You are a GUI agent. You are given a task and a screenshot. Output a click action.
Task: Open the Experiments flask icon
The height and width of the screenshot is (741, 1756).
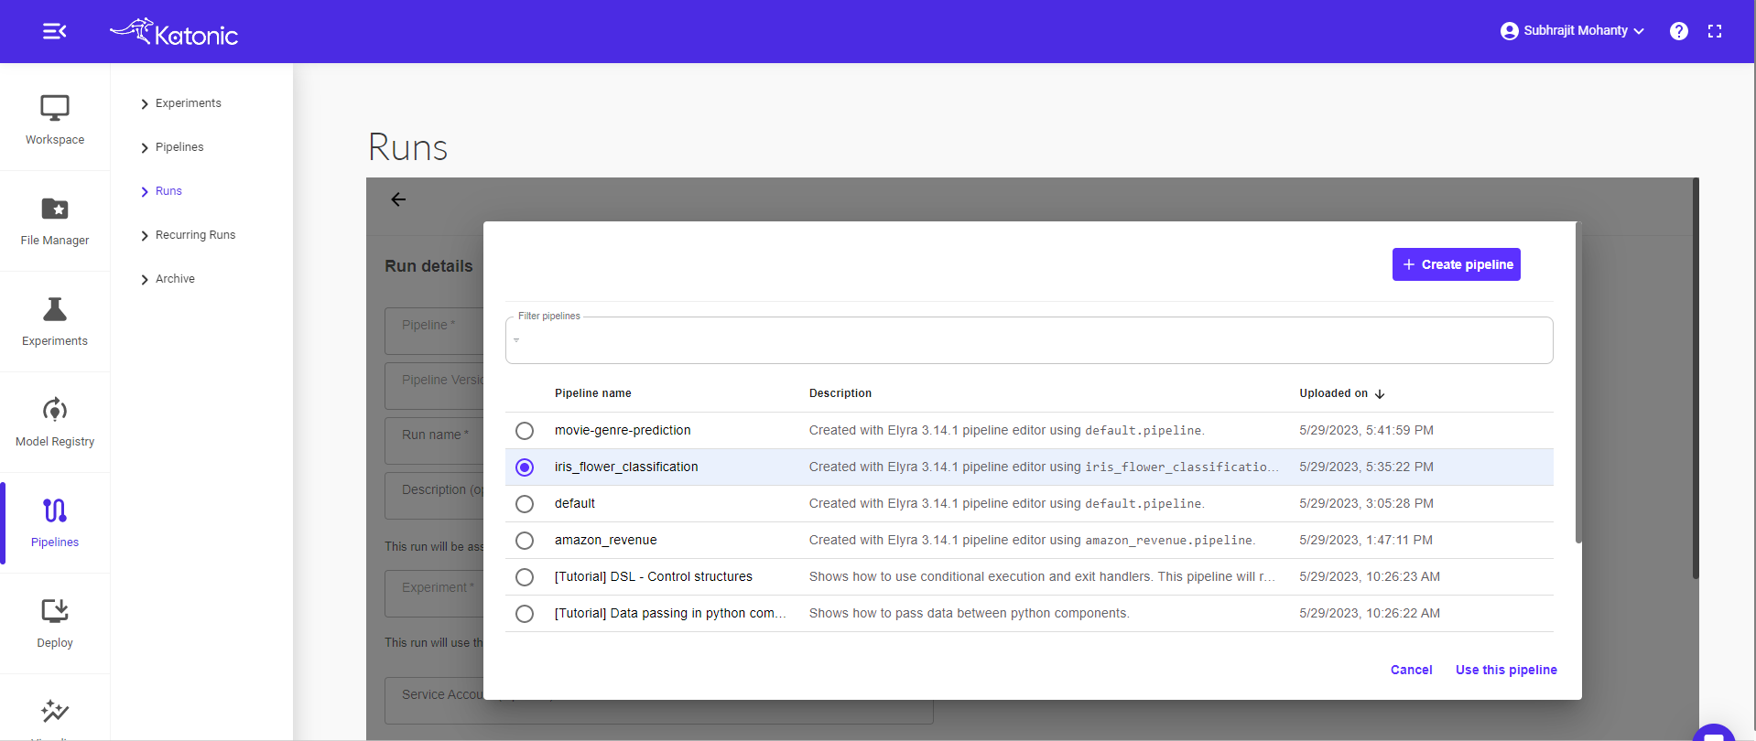tap(55, 309)
